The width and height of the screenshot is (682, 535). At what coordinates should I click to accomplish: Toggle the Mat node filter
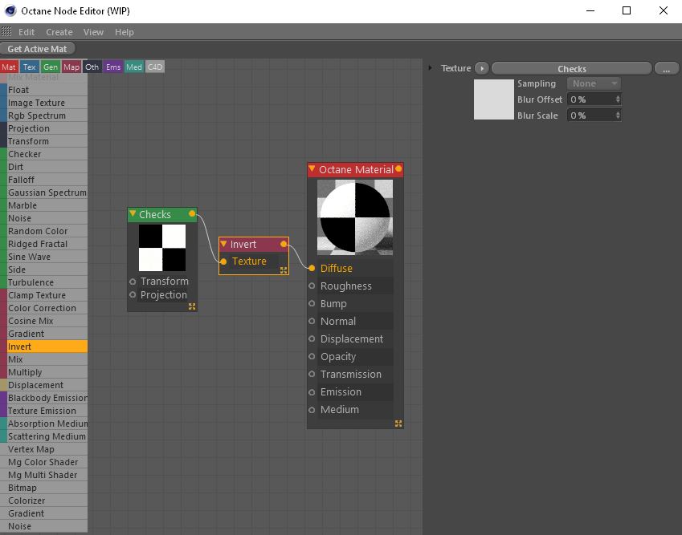coord(9,67)
